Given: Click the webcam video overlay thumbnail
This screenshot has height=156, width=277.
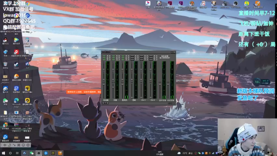Looking at the screenshot, I should (247, 137).
